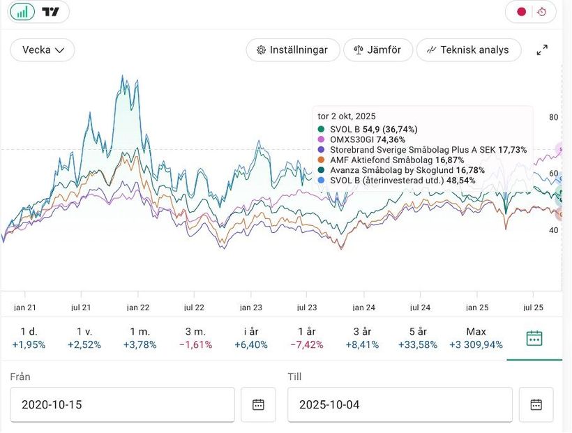
Task: Click the Jämför compare button
Action: click(x=377, y=50)
